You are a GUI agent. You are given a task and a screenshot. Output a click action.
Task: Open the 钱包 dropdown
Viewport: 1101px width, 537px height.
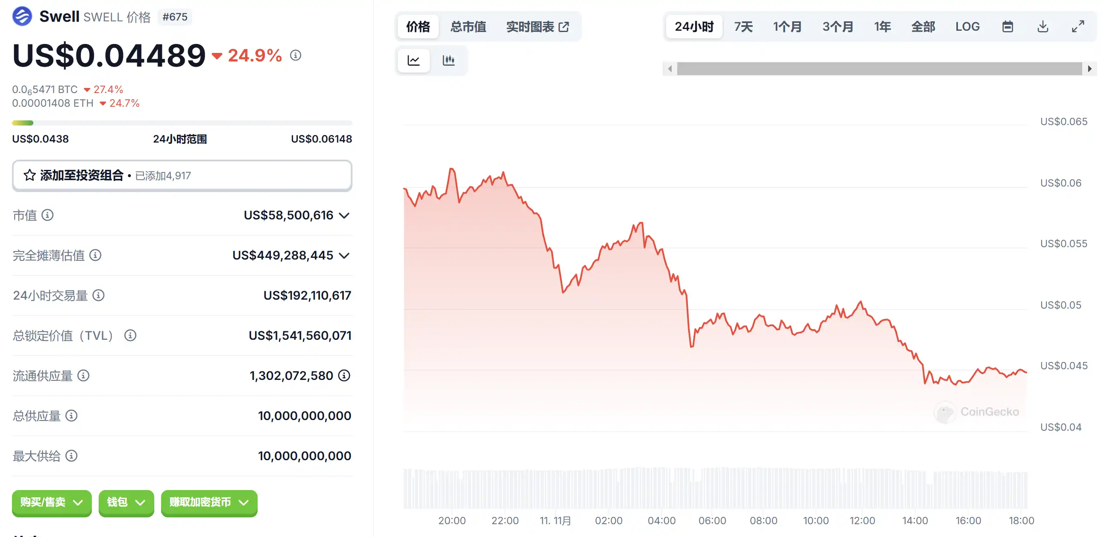coord(126,502)
